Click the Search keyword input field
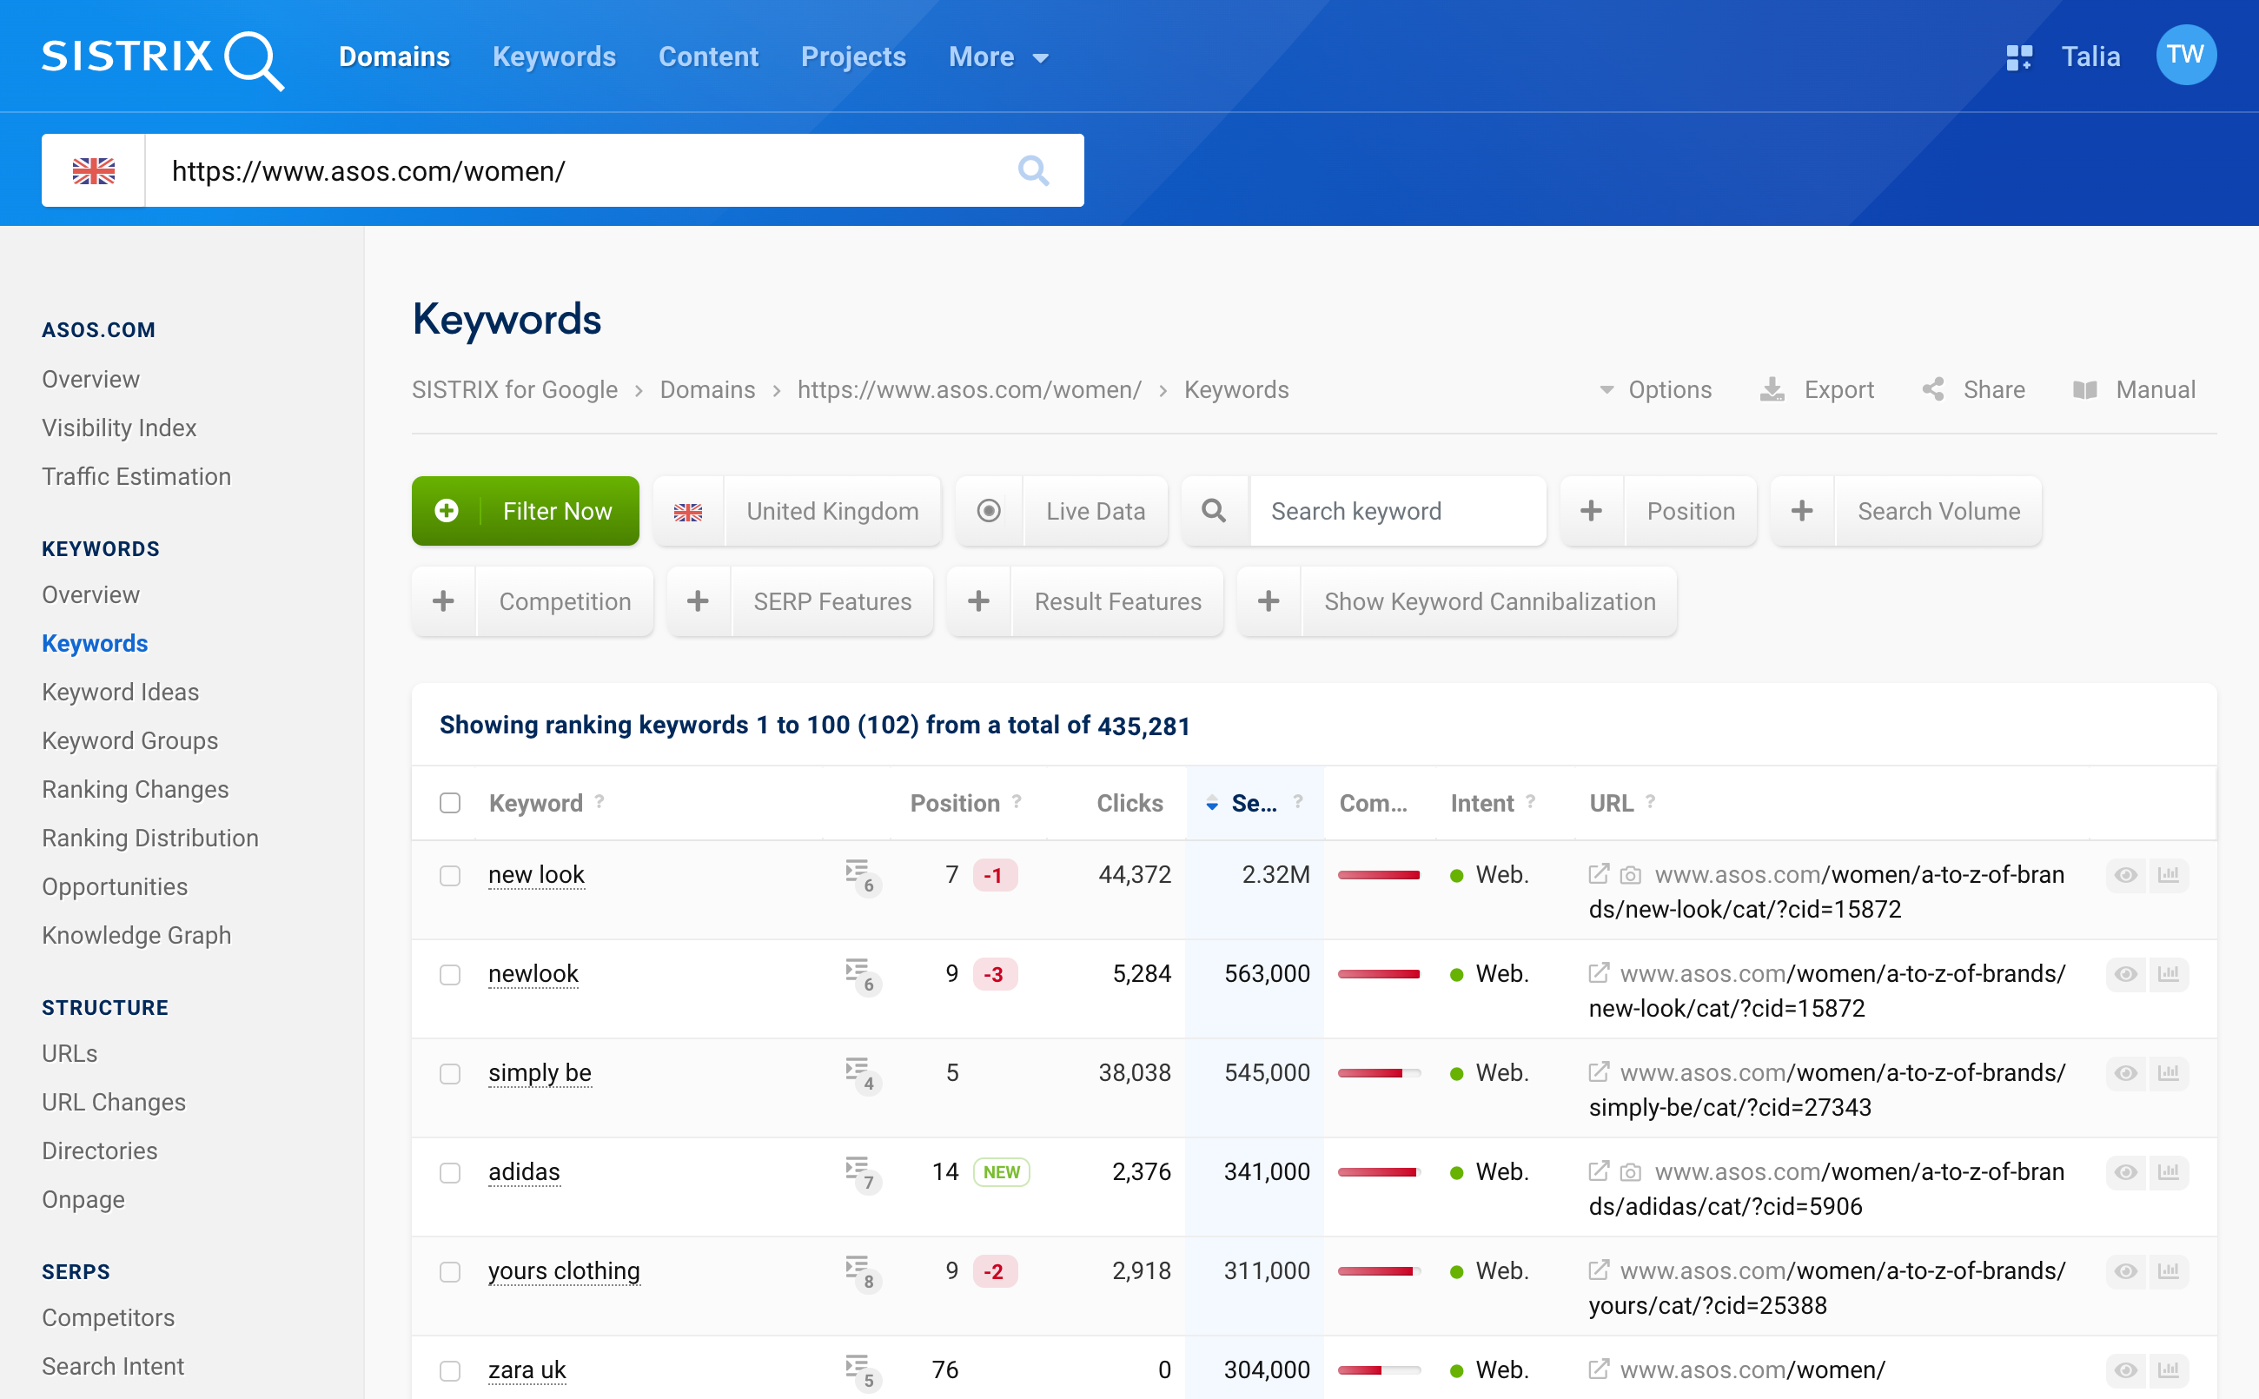 click(1398, 511)
